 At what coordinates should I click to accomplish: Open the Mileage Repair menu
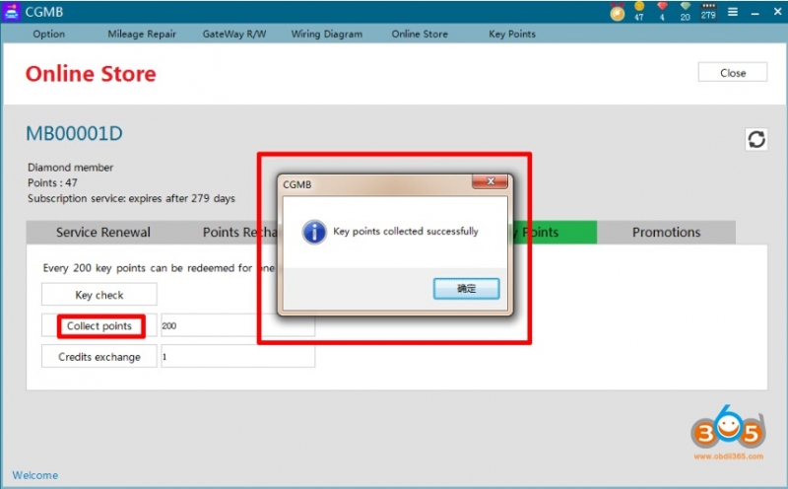(142, 34)
